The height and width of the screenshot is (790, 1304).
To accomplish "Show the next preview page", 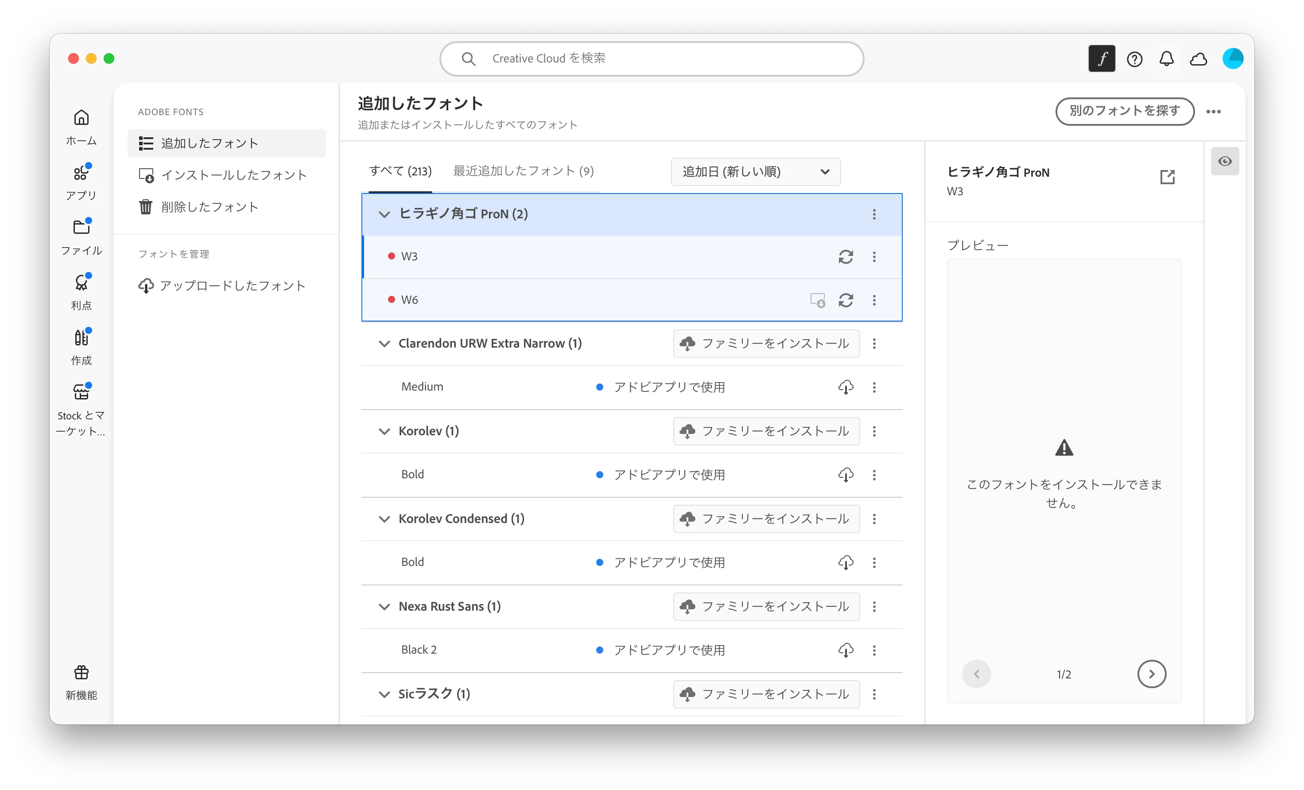I will pos(1152,674).
